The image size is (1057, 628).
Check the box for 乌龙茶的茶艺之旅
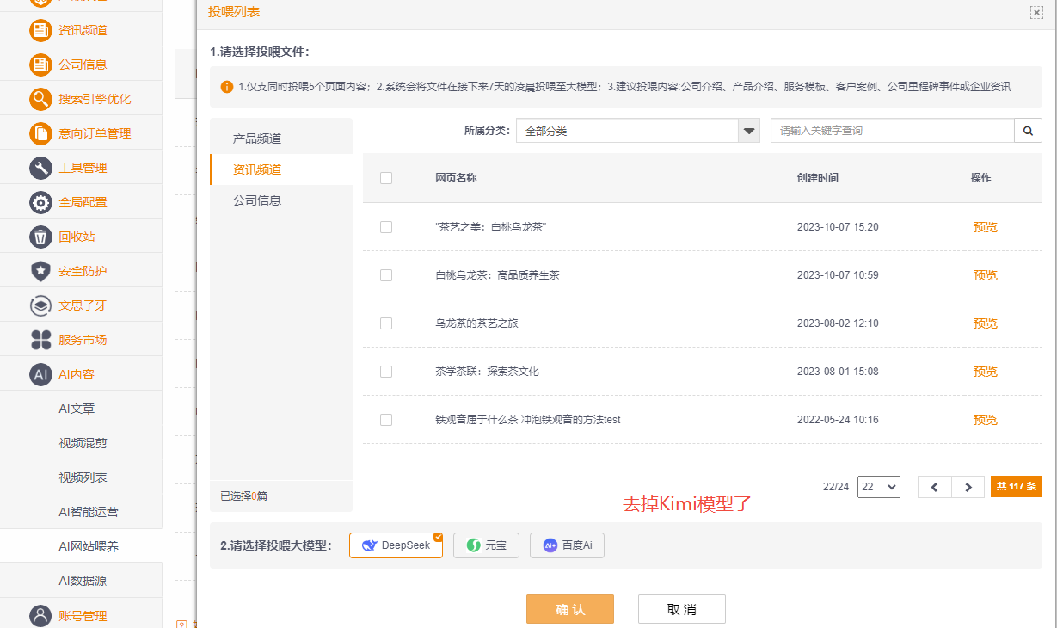tap(386, 323)
